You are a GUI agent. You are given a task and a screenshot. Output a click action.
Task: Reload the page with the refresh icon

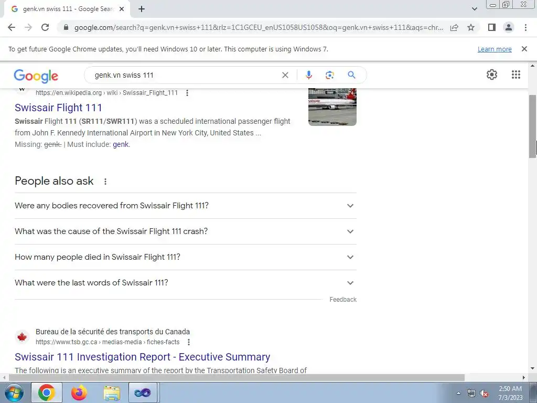click(x=45, y=27)
